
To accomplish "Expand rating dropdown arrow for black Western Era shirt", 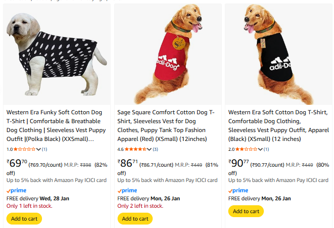I will pos(260,149).
